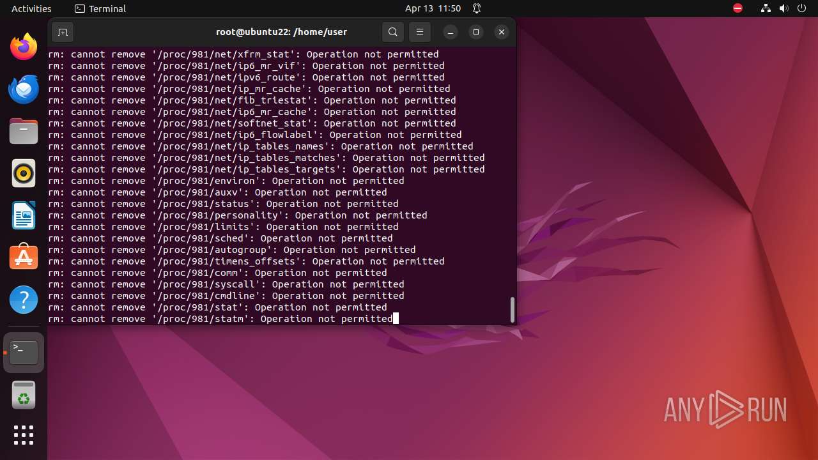
Task: Click the terminal vertical scrollbar handle
Action: (x=512, y=310)
